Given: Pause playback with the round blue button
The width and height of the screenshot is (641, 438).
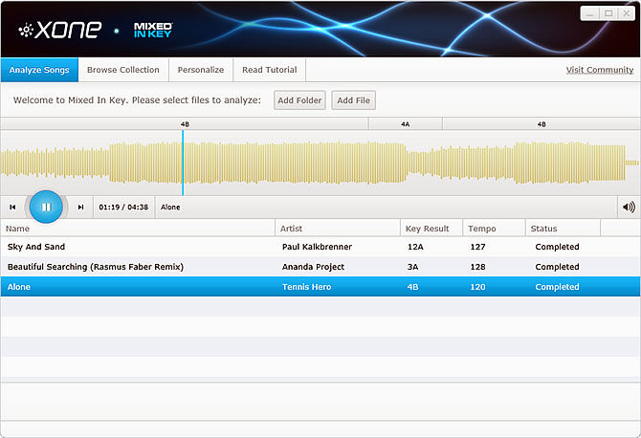Looking at the screenshot, I should [x=46, y=207].
